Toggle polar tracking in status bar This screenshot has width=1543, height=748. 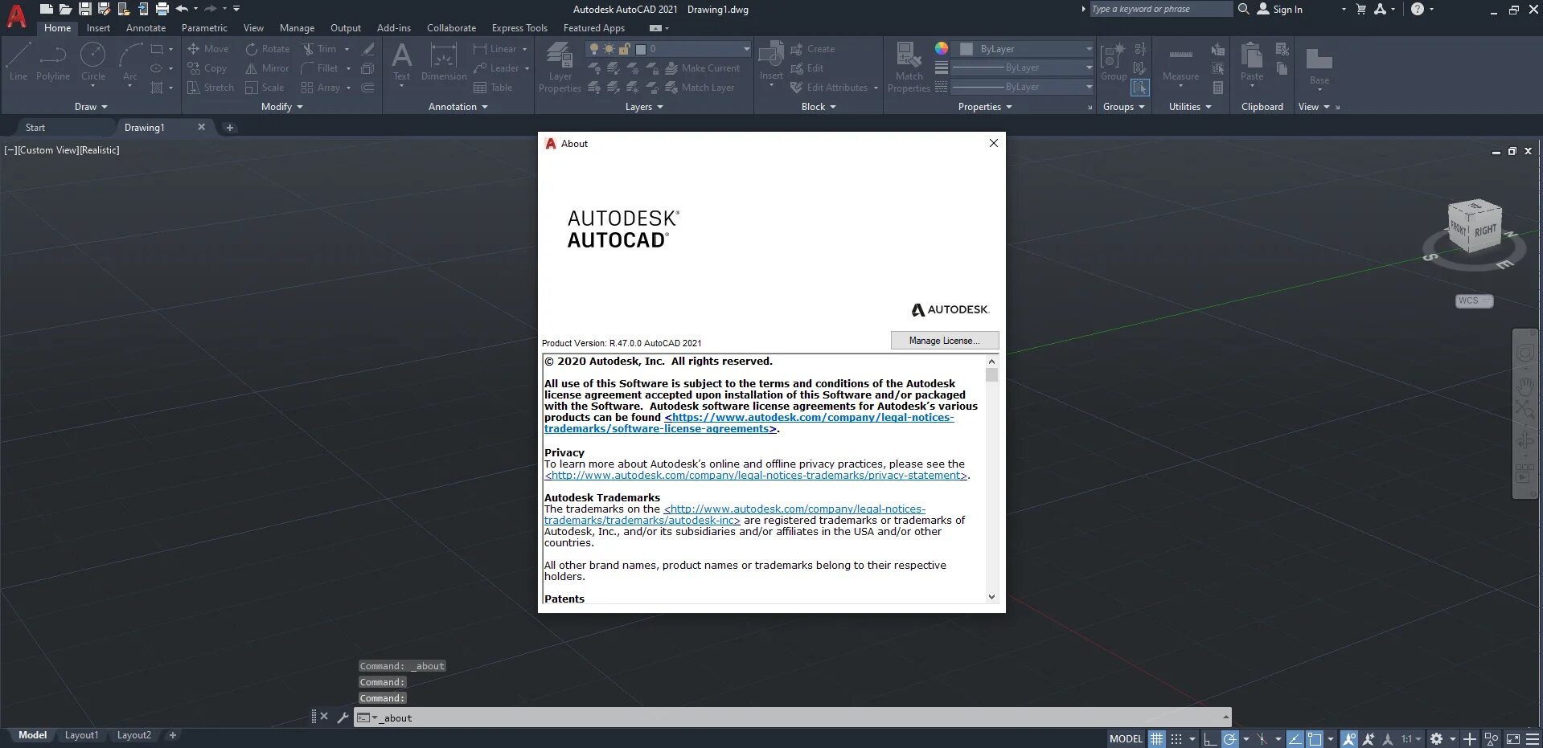click(x=1230, y=739)
